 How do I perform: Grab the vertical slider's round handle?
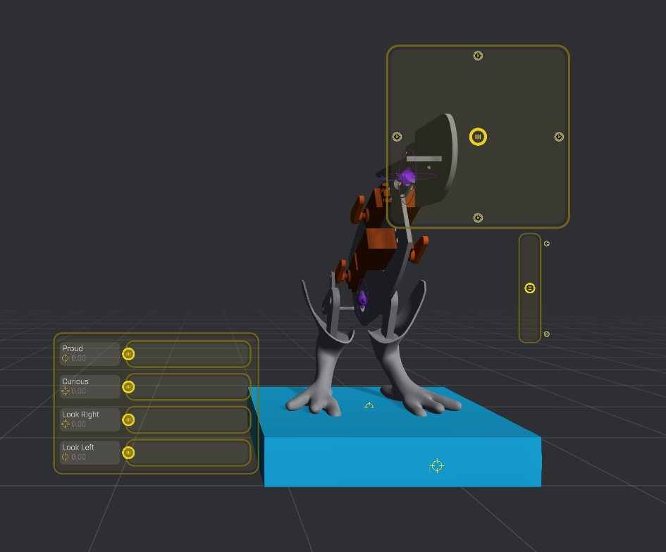coord(530,288)
